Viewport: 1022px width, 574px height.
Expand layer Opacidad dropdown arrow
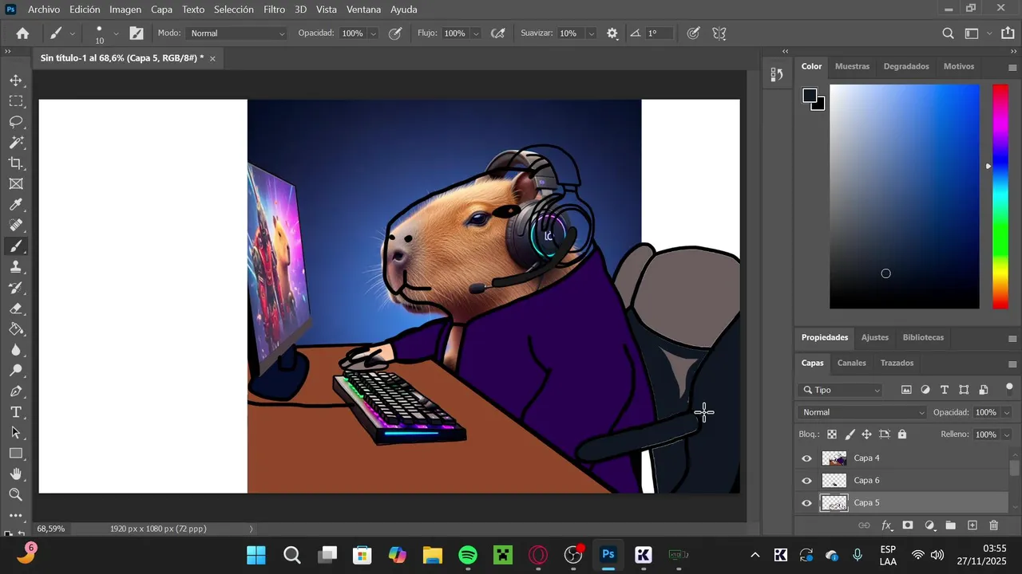[1006, 412]
